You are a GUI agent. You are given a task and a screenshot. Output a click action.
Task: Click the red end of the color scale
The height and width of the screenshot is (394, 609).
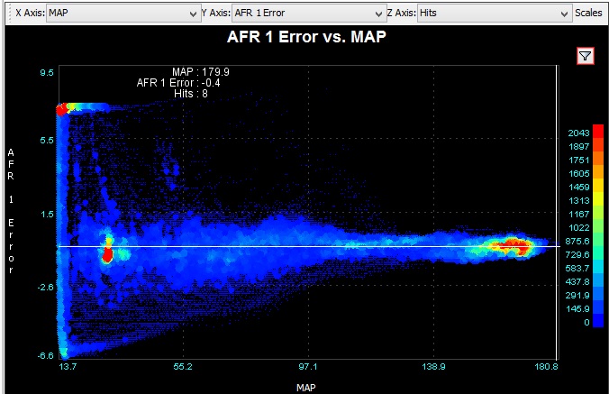point(598,131)
